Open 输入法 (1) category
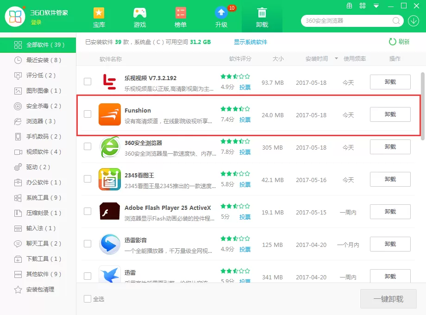Image resolution: width=426 pixels, height=315 pixels. tap(38, 228)
